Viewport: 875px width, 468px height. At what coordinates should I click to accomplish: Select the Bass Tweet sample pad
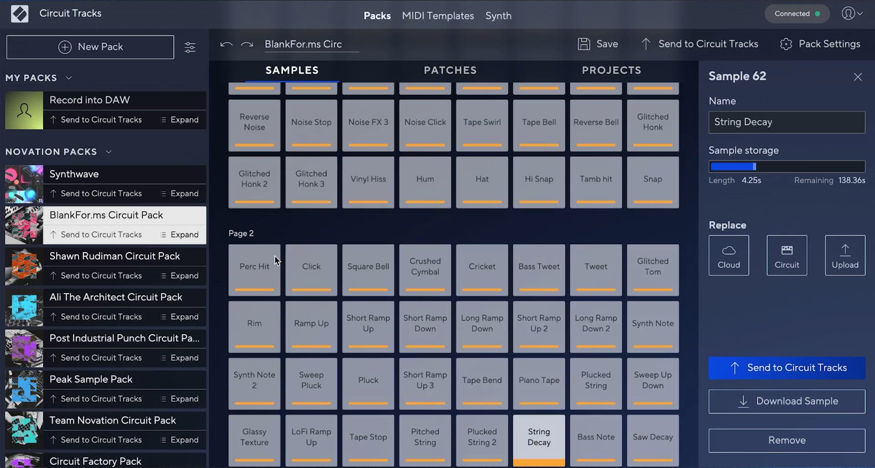tap(539, 270)
